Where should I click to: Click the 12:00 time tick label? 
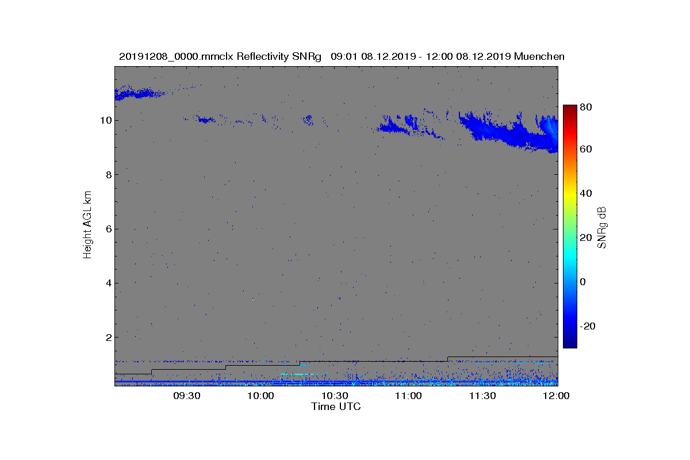pos(557,396)
